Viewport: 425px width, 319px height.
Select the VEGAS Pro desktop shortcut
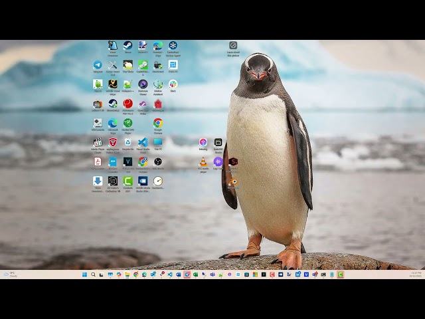click(x=127, y=161)
